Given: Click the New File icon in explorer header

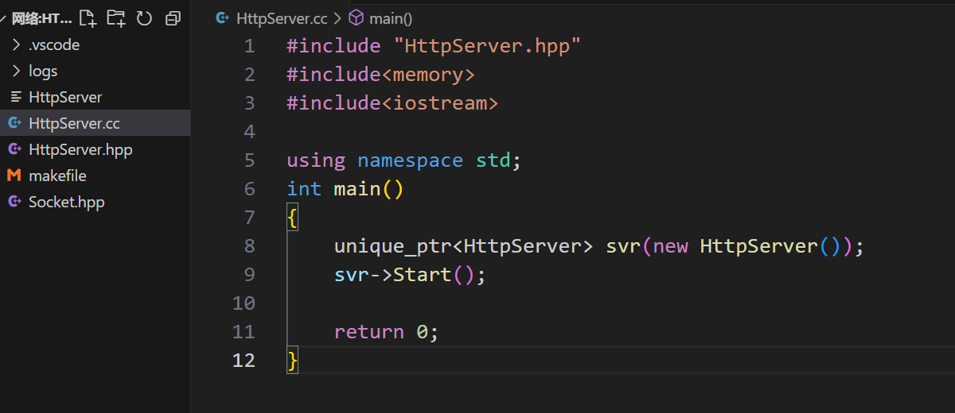Looking at the screenshot, I should [88, 18].
